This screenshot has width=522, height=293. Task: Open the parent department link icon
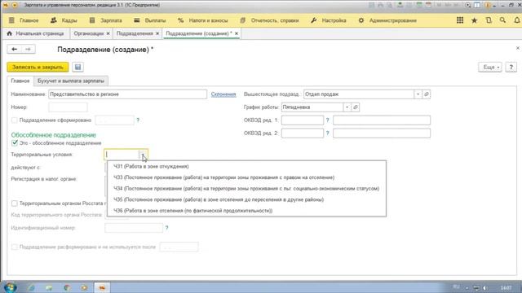pyautogui.click(x=426, y=94)
